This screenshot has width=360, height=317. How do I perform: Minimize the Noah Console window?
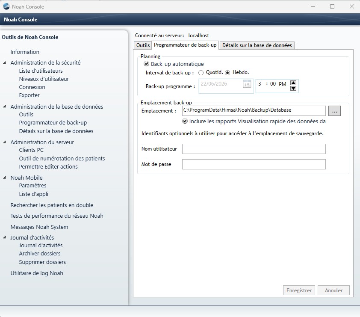[x=313, y=6]
